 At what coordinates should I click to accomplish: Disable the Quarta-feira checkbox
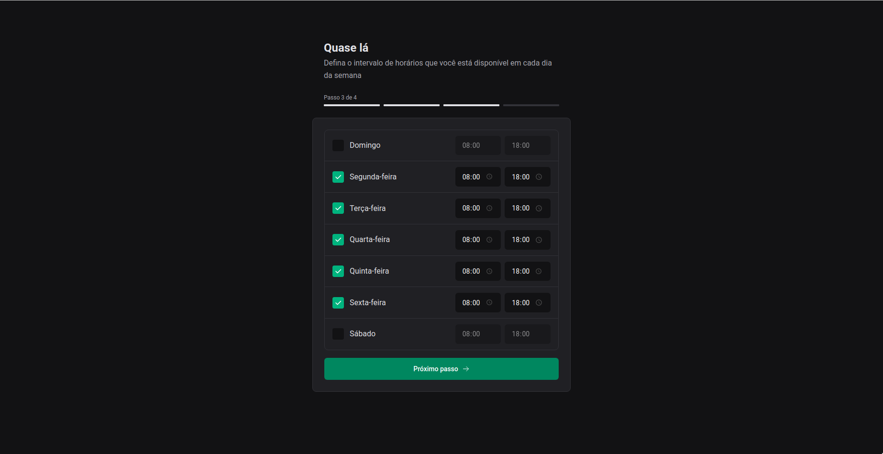(338, 240)
